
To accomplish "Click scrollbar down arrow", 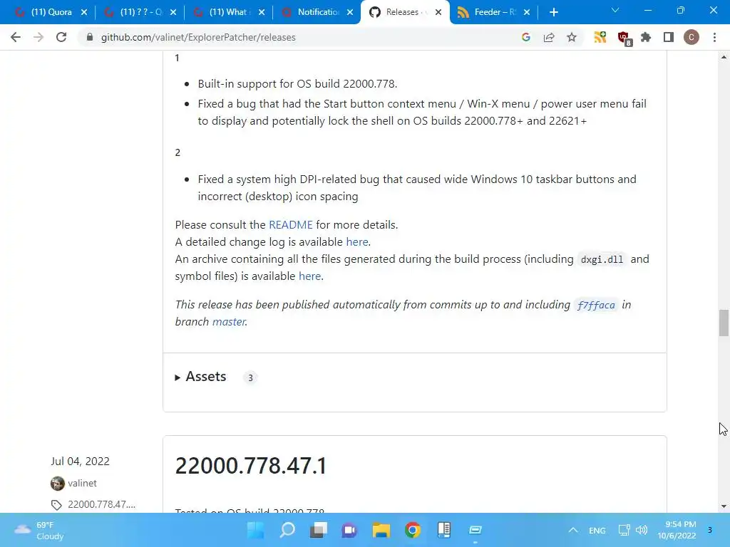I will 724,506.
